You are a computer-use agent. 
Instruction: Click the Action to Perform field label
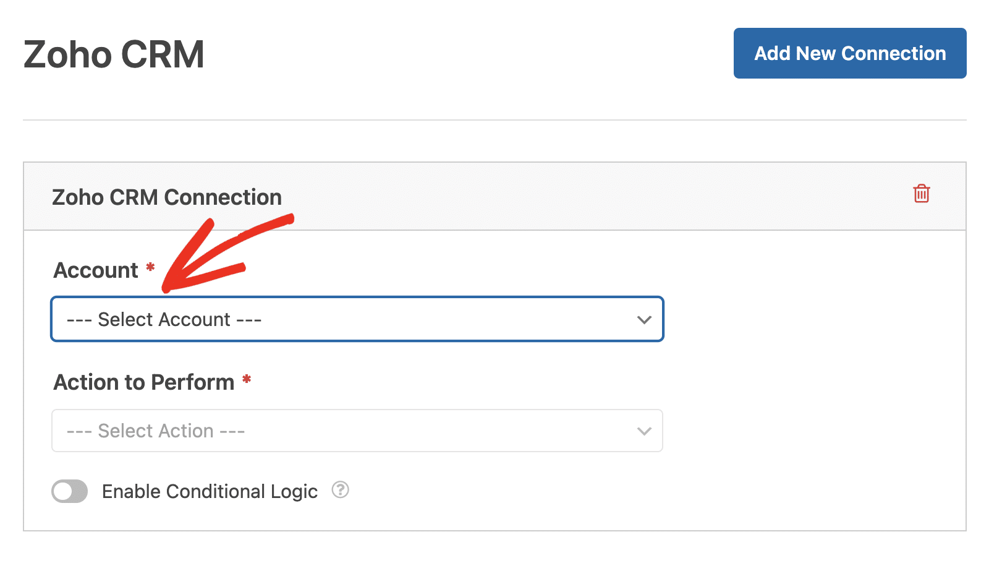point(144,382)
